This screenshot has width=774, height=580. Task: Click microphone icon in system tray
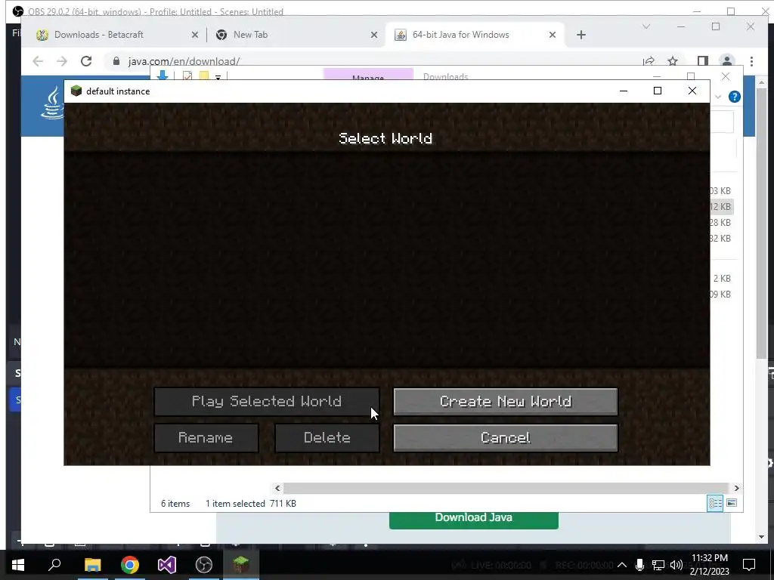(639, 565)
